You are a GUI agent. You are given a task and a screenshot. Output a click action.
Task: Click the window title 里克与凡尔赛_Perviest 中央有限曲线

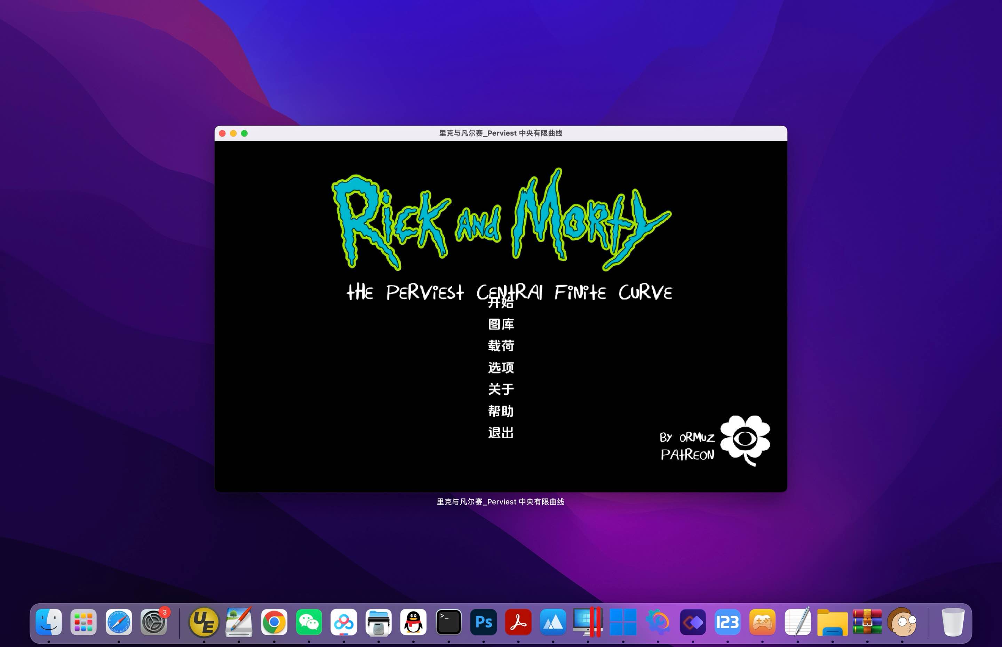coord(501,133)
